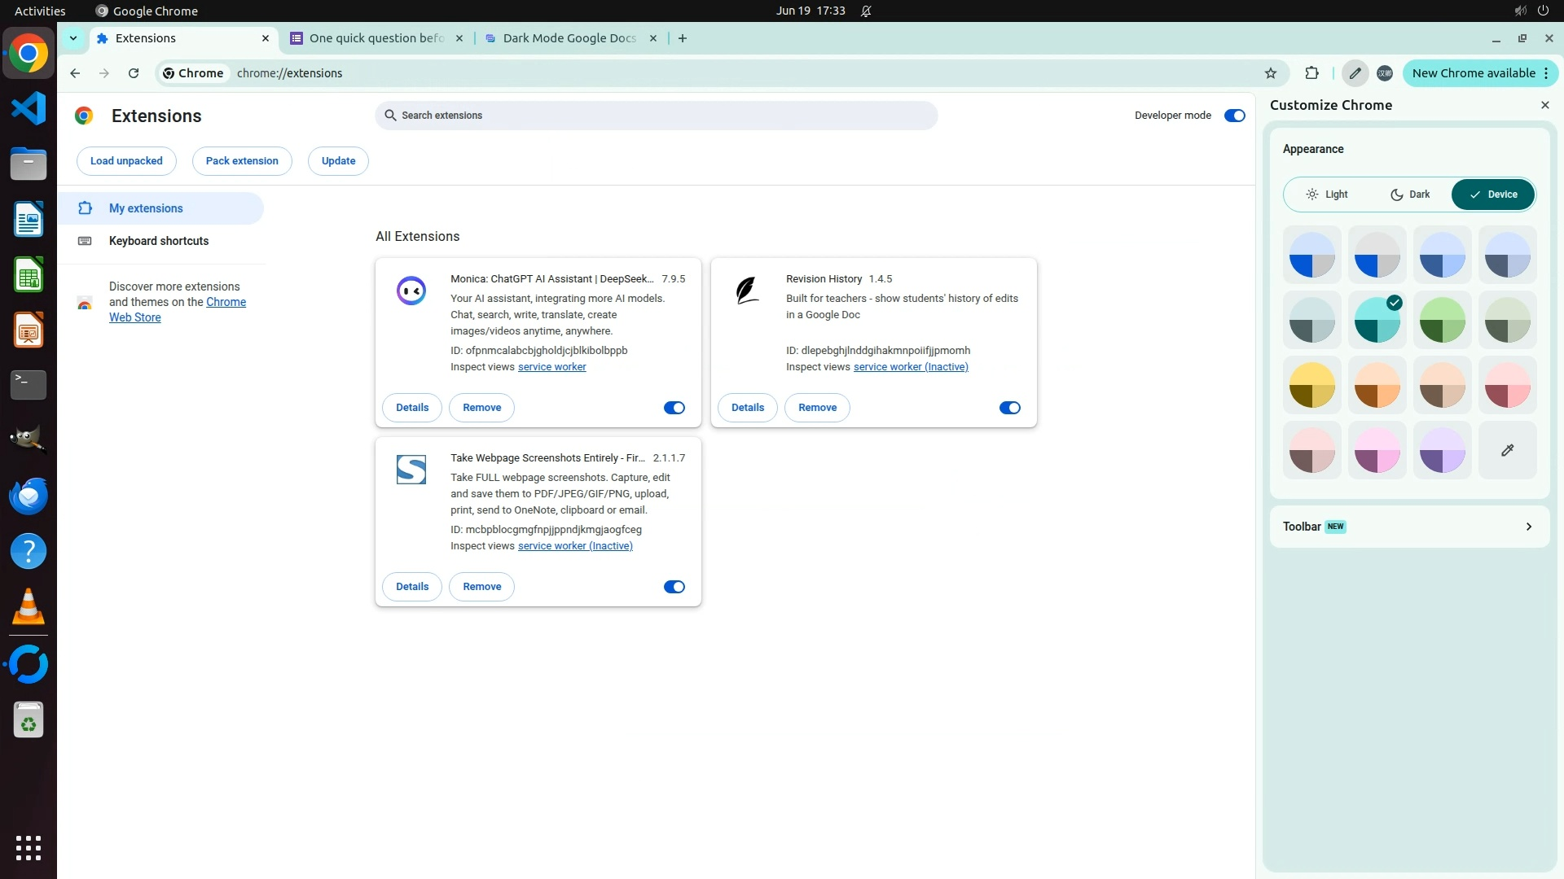Screen dimensions: 1564x879
Task: Expand the Toolbar section chevron
Action: point(1528,527)
